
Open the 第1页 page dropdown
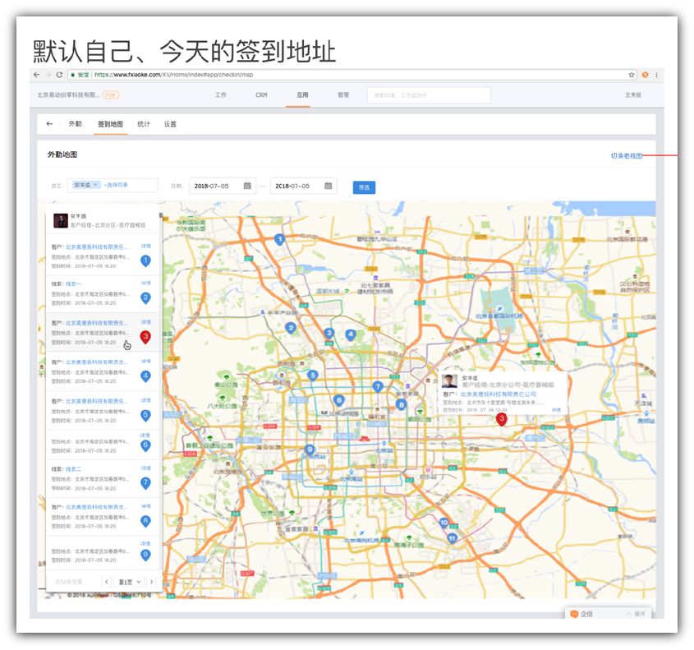[130, 582]
